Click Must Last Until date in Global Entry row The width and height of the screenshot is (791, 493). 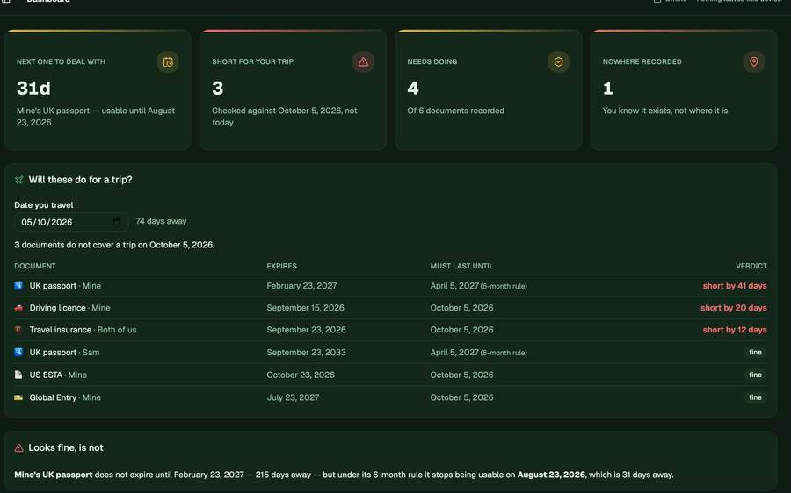[x=461, y=397]
